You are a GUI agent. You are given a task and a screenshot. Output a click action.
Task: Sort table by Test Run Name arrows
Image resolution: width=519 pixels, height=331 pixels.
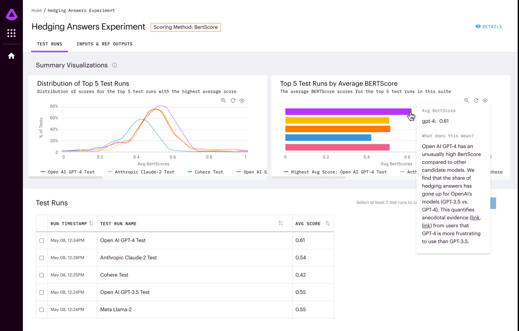(281, 224)
